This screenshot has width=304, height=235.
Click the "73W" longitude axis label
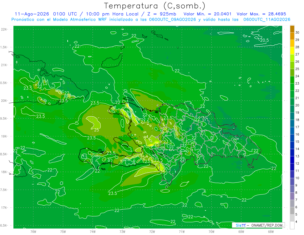[x=122, y=231]
